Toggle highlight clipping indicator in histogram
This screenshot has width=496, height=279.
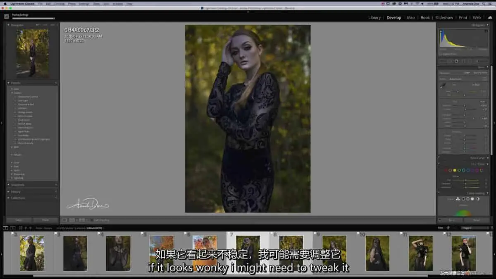486,31
